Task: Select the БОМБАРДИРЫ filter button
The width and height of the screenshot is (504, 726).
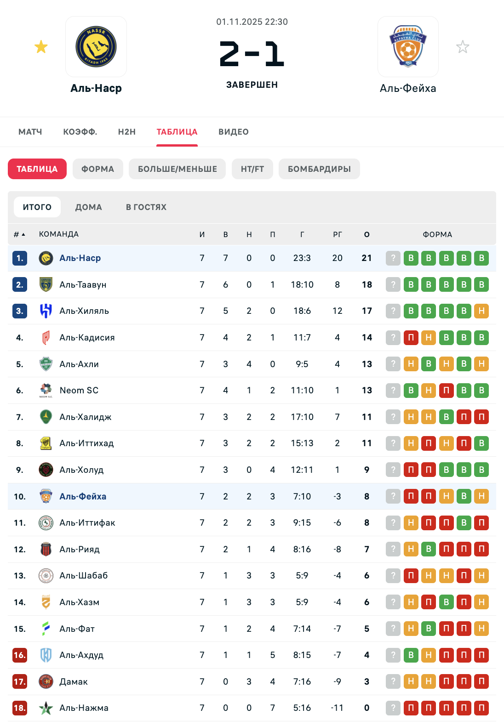Action: (x=319, y=169)
